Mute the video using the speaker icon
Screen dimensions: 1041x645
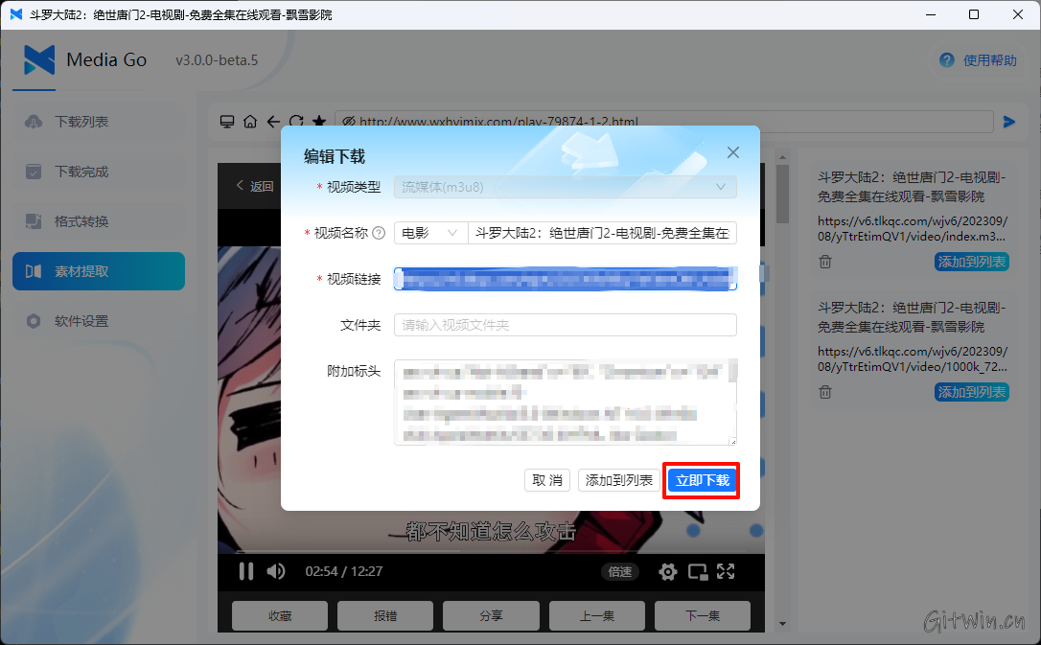pos(276,571)
